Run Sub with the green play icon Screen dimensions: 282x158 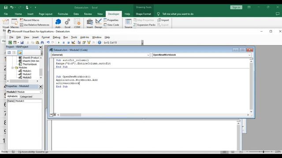click(x=59, y=43)
